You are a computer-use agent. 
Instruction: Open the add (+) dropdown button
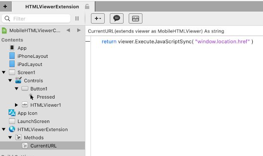pyautogui.click(x=98, y=18)
